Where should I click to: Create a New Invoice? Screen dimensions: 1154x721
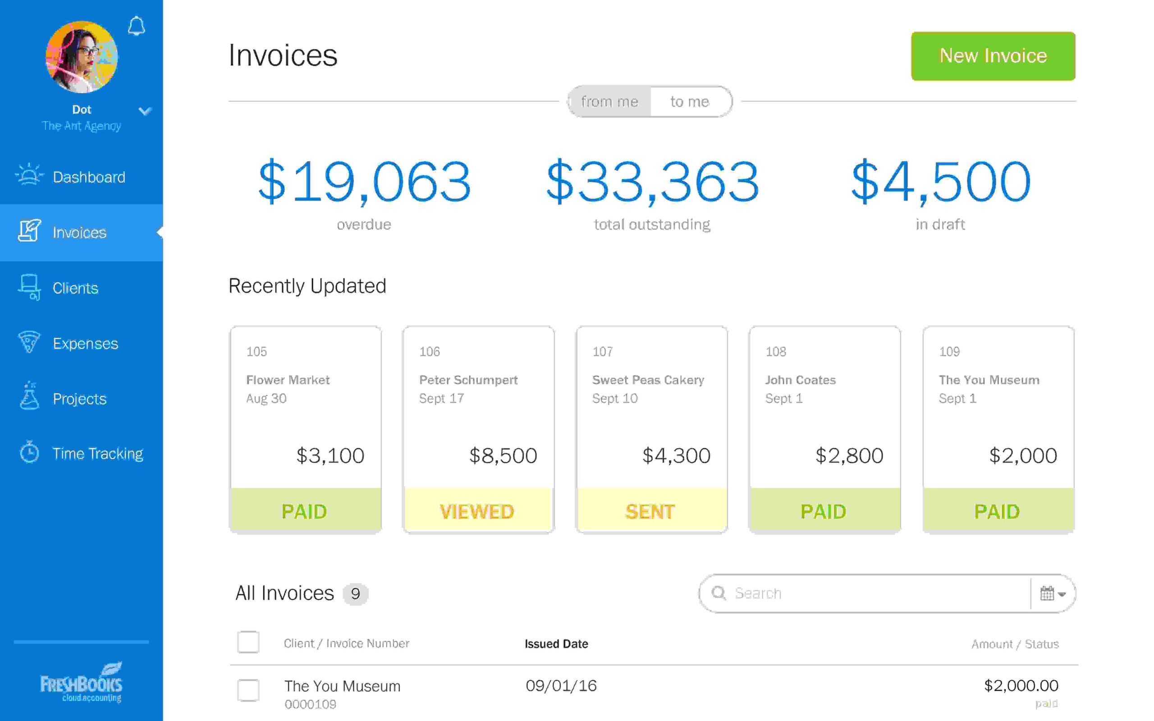point(992,55)
